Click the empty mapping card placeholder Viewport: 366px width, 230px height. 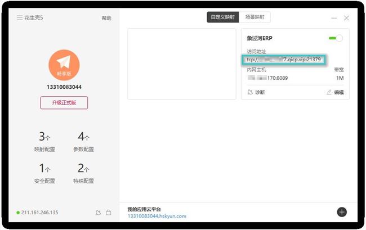tap(182, 64)
